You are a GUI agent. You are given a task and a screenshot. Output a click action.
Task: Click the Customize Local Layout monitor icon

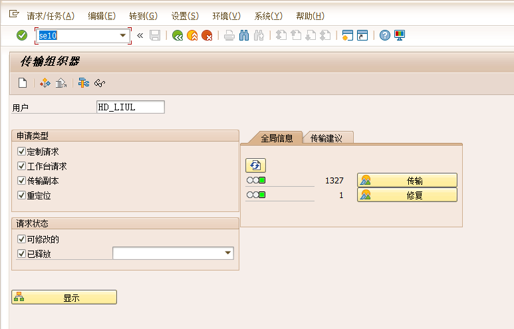pos(400,35)
